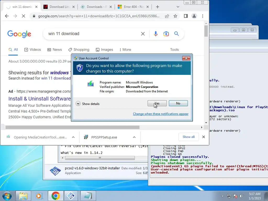This screenshot has width=268, height=201.
Task: Select pcsx2-v1.6.0-windows-32bit-installer file icon
Action: 55,171
